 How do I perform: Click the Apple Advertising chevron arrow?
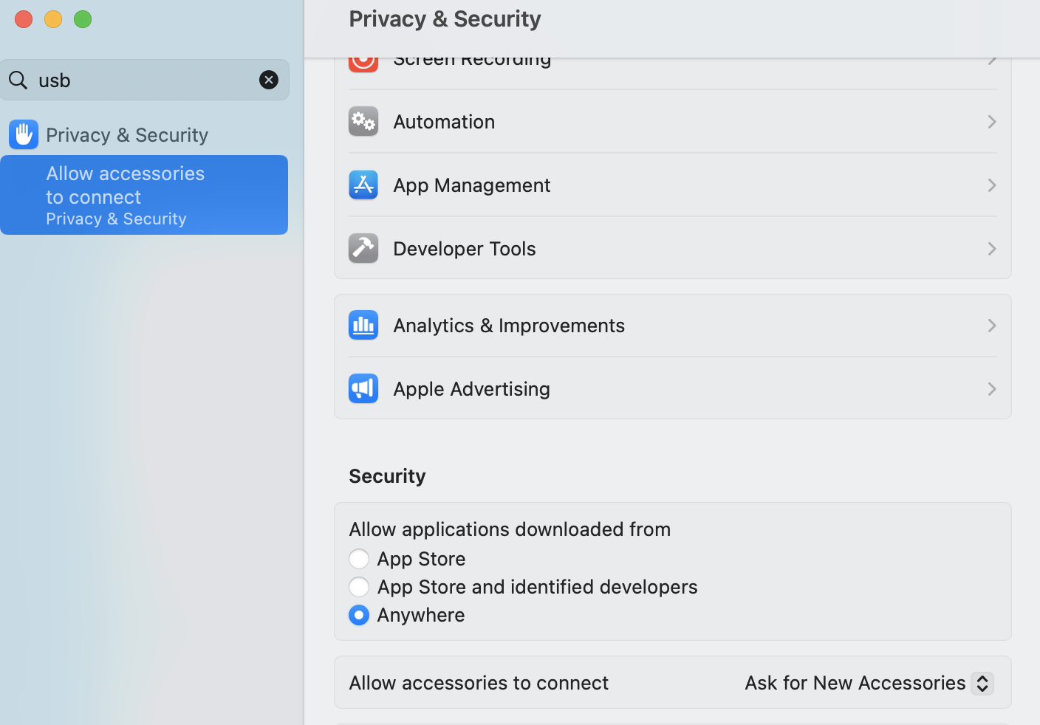(x=991, y=389)
